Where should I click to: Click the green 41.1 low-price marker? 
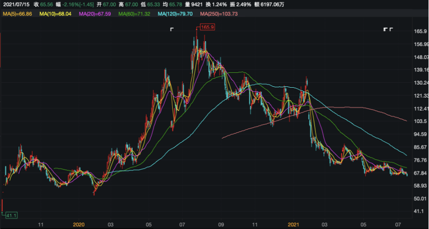(x=12, y=216)
